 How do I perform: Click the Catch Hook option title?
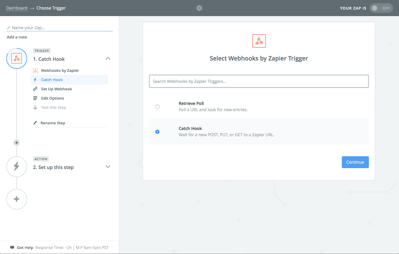coord(190,128)
